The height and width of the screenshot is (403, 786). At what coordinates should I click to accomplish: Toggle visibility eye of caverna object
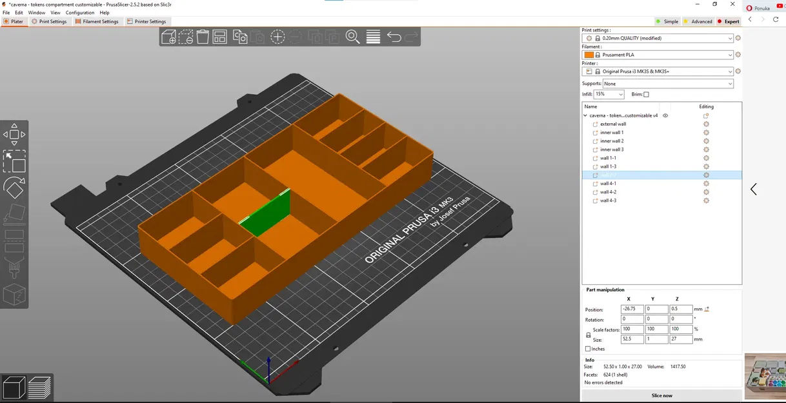coord(665,115)
